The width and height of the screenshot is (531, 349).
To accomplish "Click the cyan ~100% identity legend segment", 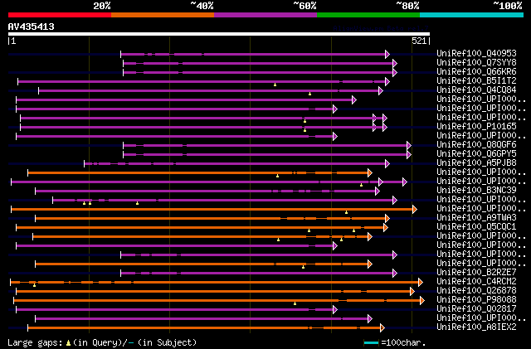I will [472, 15].
